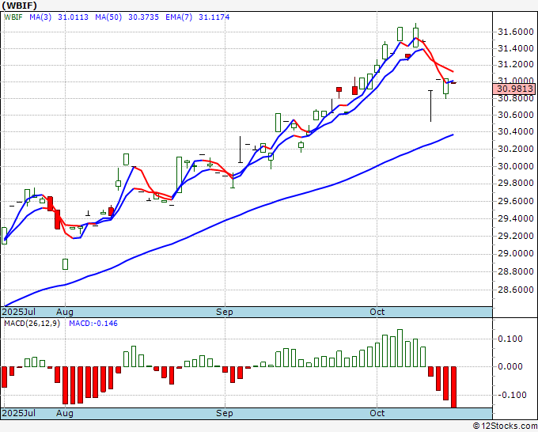The width and height of the screenshot is (538, 432).
Task: Select the WBIF legend label
Action: 13,17
